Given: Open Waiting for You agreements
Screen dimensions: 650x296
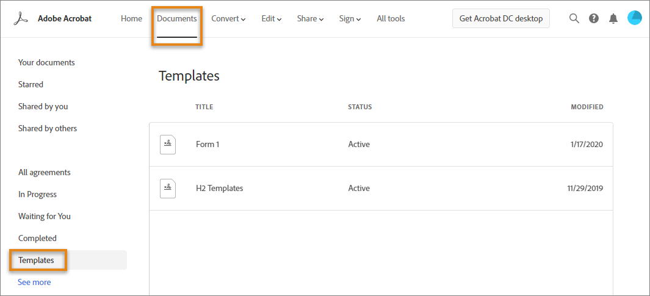Looking at the screenshot, I should click(x=45, y=216).
